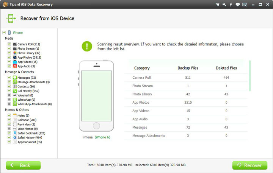Select Message Attachments (3) item

click(x=34, y=82)
